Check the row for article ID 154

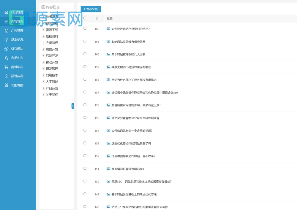pyautogui.click(x=85, y=131)
